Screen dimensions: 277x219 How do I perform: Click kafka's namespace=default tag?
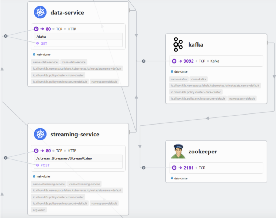(x=242, y=99)
